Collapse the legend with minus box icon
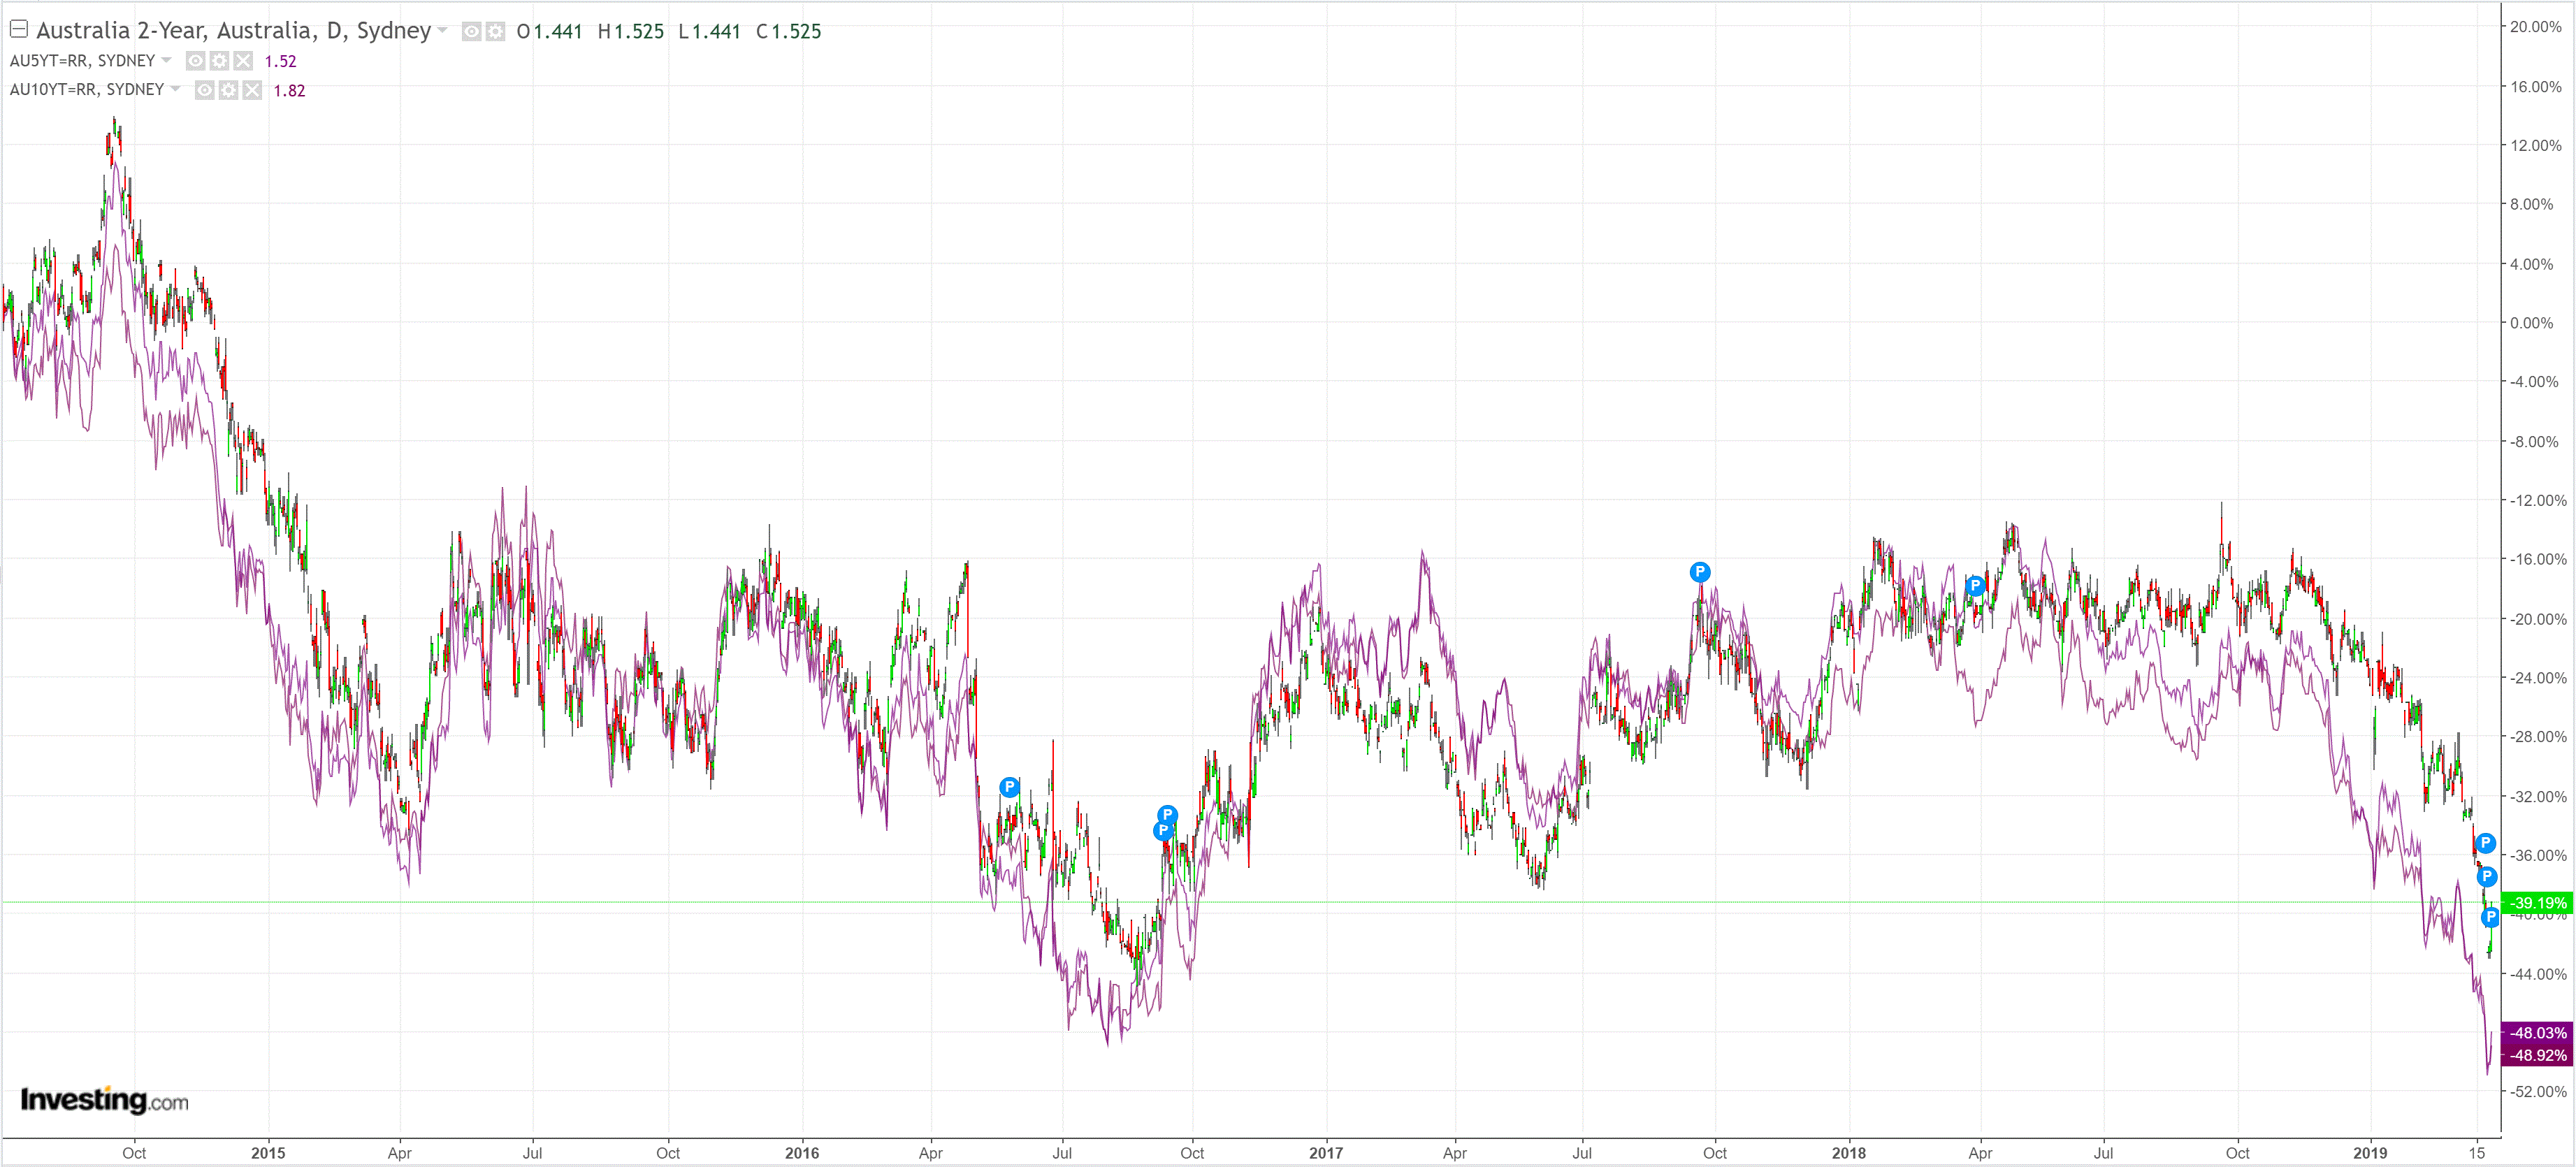This screenshot has height=1167, width=2576. tap(18, 29)
